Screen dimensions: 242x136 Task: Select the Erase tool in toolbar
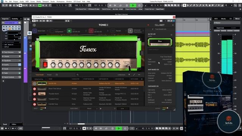tap(194, 5)
